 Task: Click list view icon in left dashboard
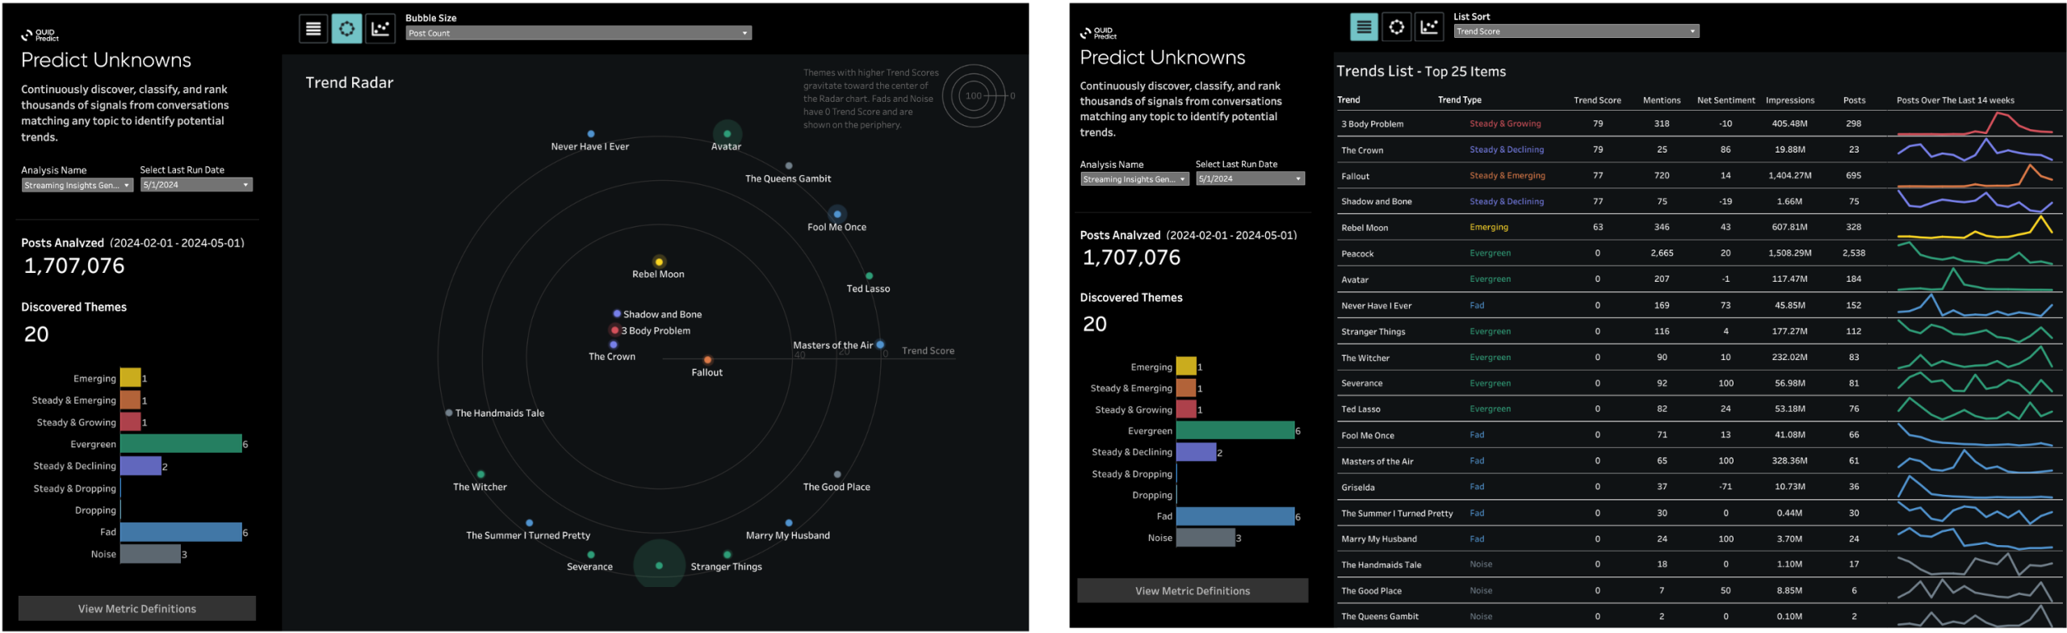pyautogui.click(x=313, y=29)
